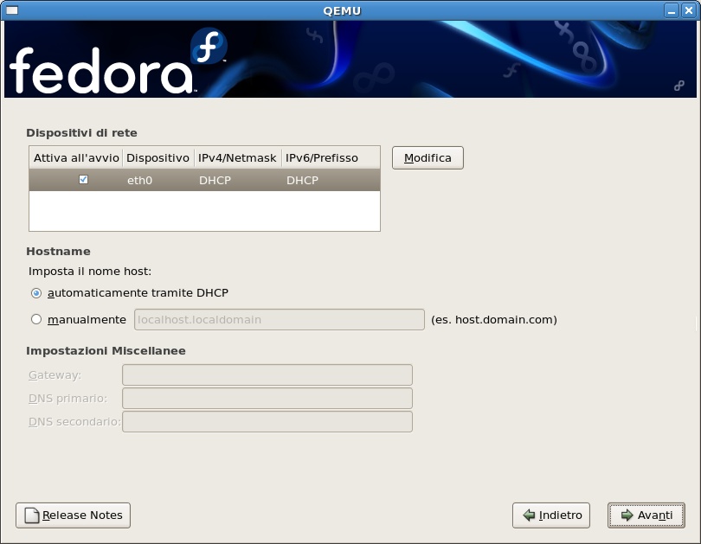Open the Release Notes
701x544 pixels.
[73, 515]
